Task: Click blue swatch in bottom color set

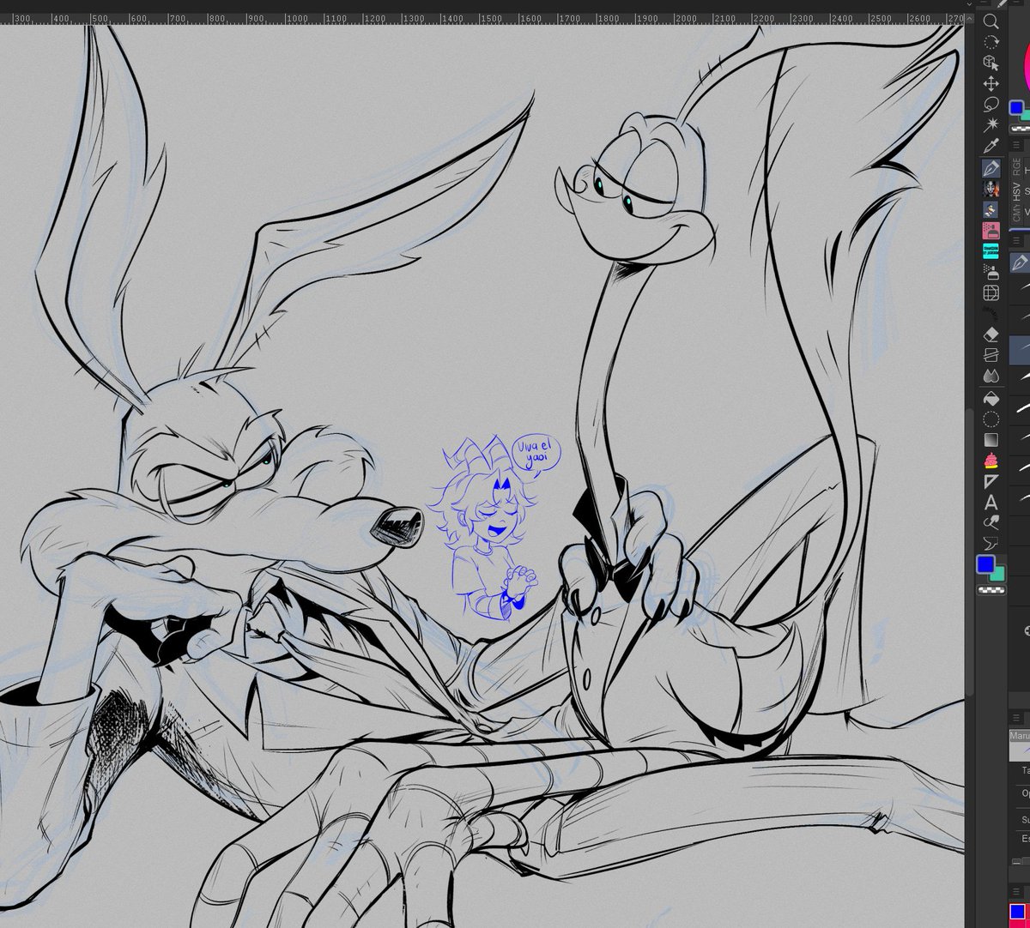Action: [x=1017, y=911]
